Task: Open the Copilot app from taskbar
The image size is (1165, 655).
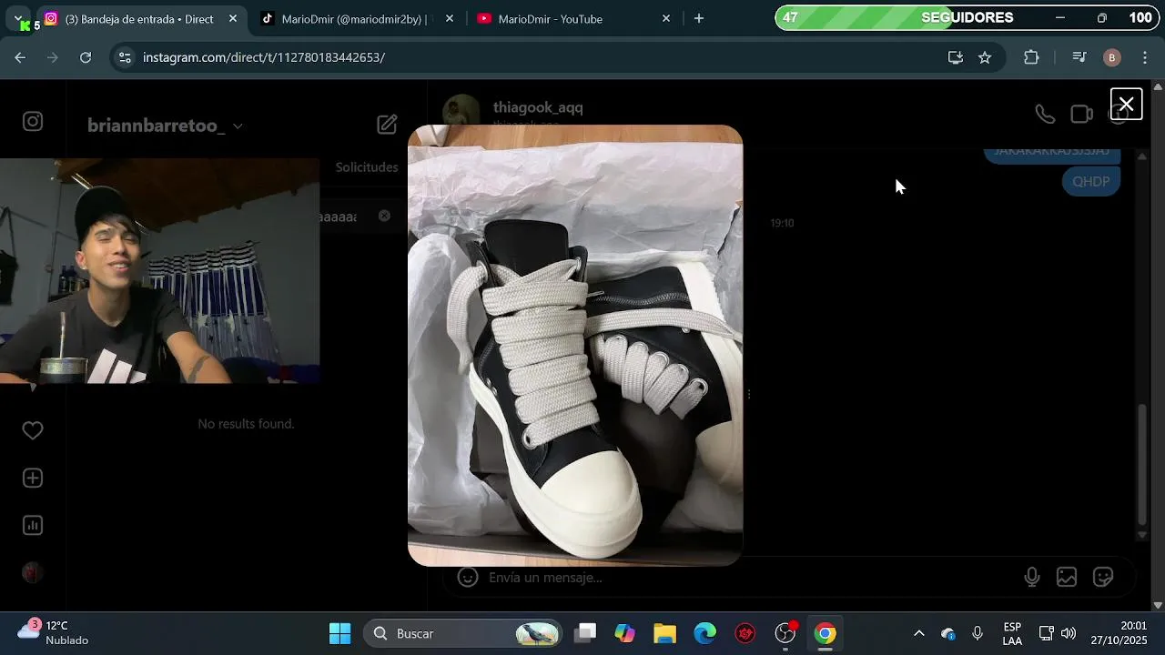Action: 625,633
